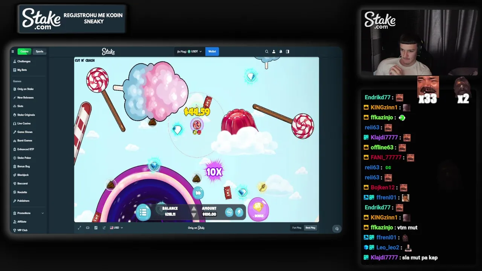Open USD display currency dropdown
This screenshot has width=482, height=271.
116,228
